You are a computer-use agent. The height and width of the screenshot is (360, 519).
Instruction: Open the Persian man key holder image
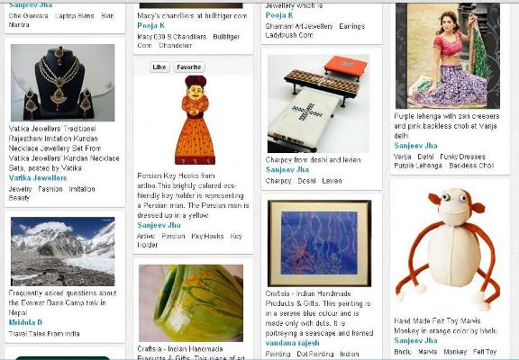195,120
